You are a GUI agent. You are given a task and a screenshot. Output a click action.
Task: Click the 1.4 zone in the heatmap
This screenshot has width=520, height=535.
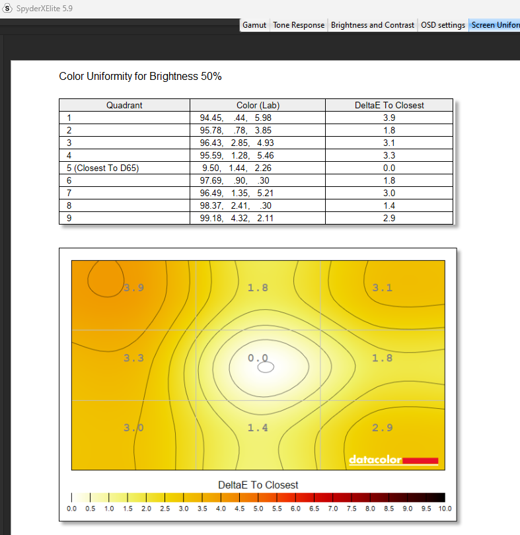[x=258, y=428]
